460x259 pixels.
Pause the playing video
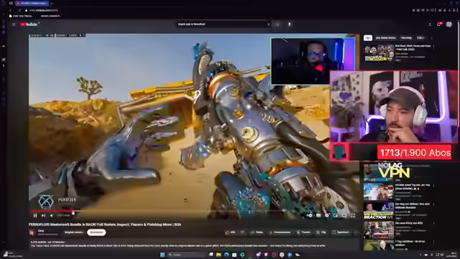[35, 216]
